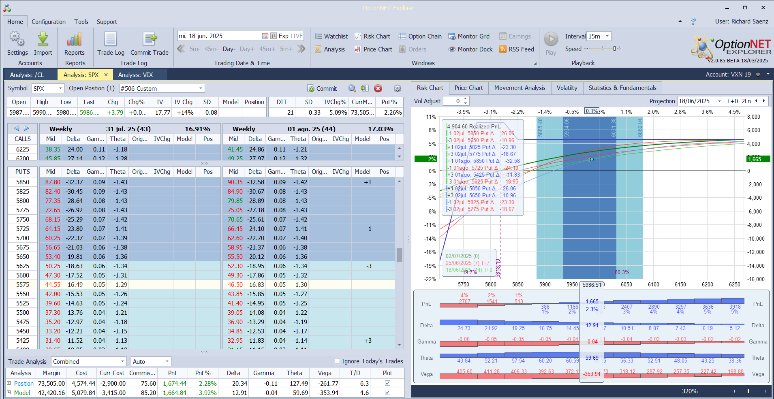Click the Import download icon
This screenshot has width=774, height=399.
tap(43, 40)
